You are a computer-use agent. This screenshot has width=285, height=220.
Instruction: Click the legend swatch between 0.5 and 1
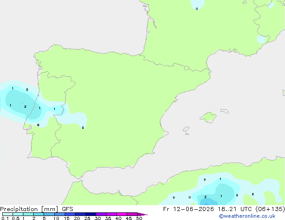click(x=18, y=214)
